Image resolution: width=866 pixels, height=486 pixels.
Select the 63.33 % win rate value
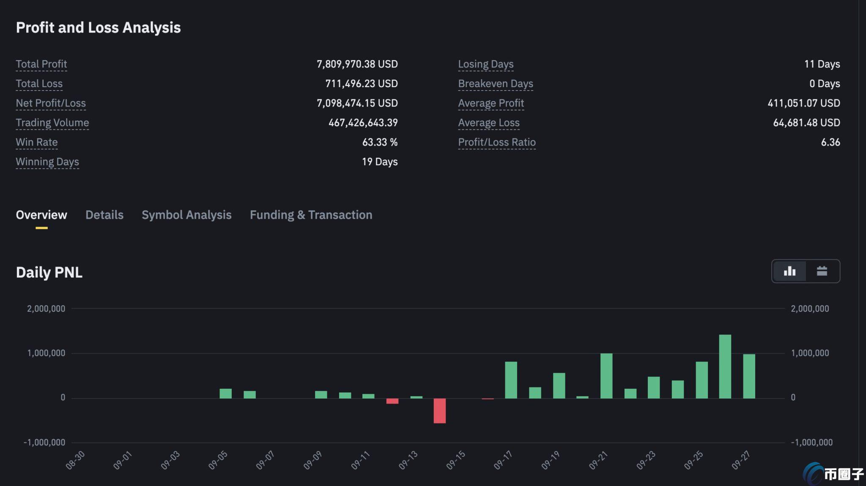[380, 142]
